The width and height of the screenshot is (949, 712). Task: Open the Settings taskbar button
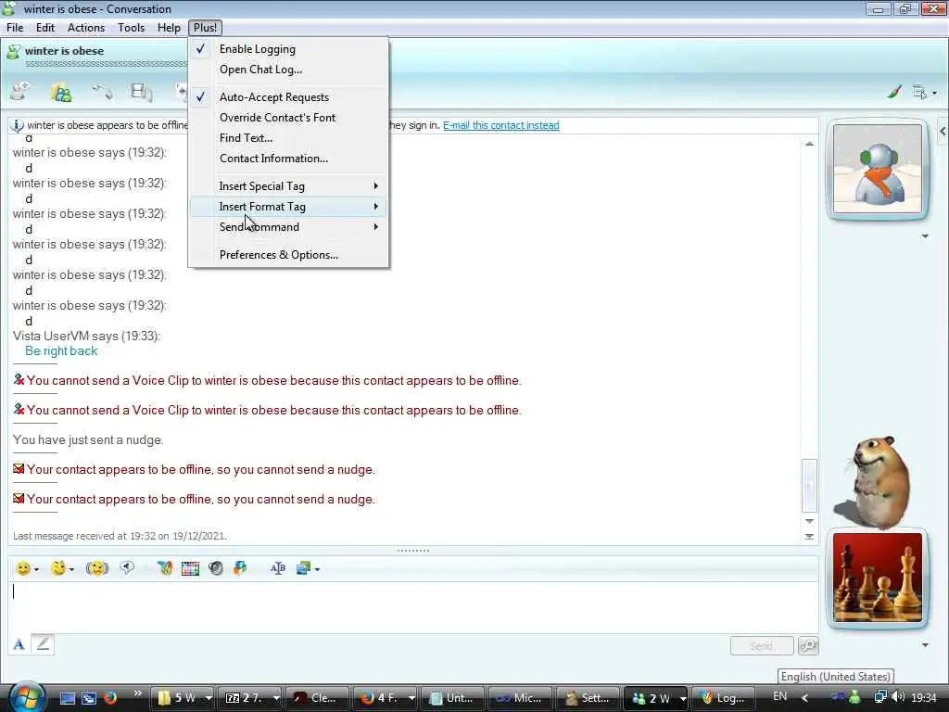[x=588, y=698]
